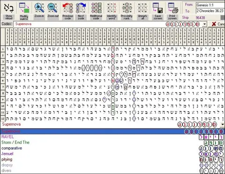Click the Zoom-out magnifier icon
Image resolution: width=225 pixels, height=174 pixels.
tap(53, 8)
